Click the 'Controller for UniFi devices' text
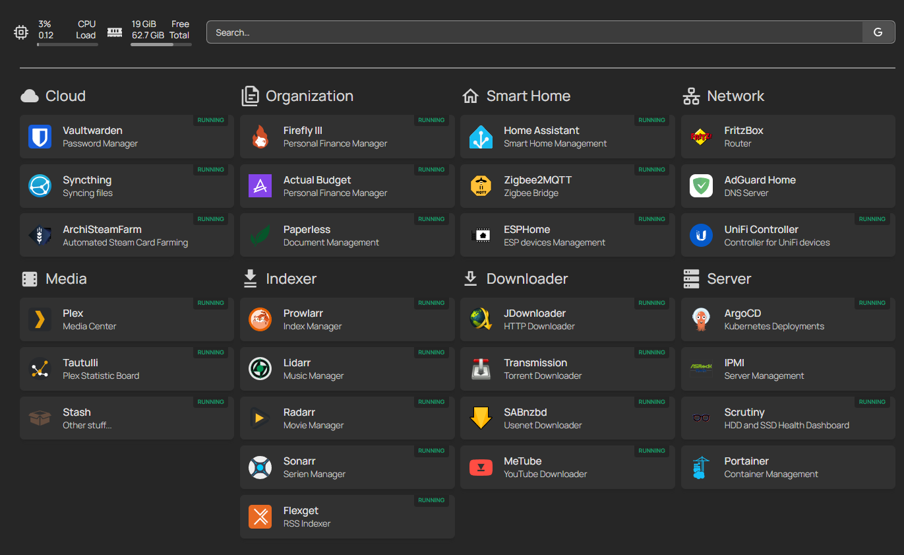904x555 pixels. pos(777,243)
